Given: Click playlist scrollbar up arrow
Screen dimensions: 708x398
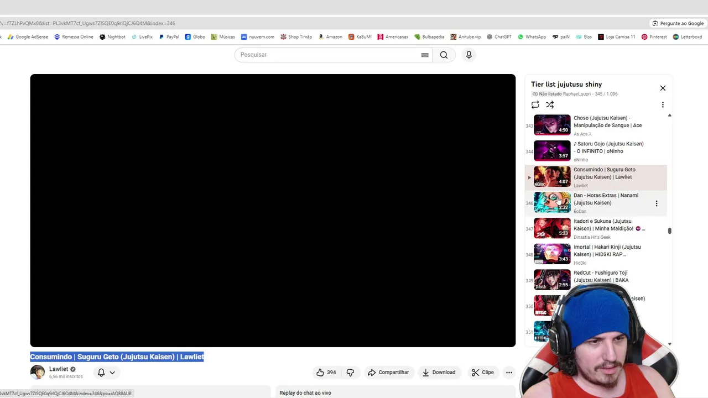Looking at the screenshot, I should click(x=669, y=116).
